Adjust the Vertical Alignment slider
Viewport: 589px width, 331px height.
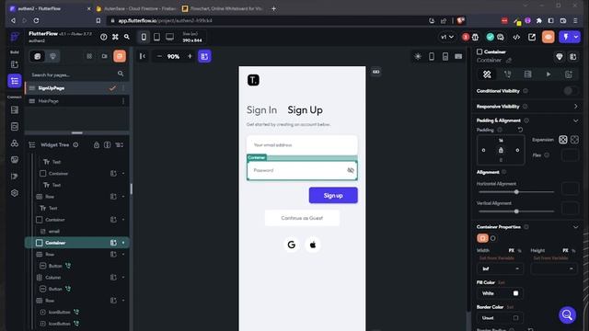click(516, 211)
